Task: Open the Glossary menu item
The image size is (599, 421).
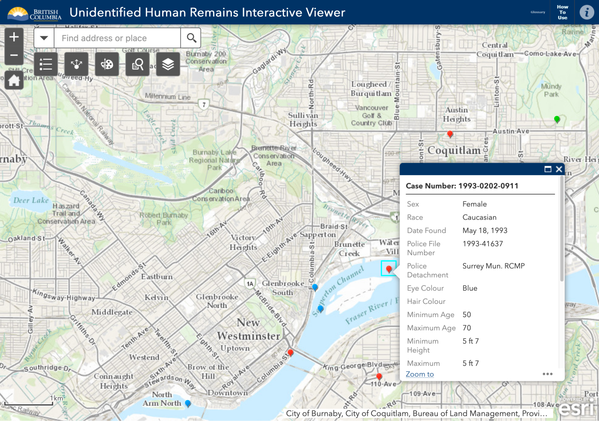Action: tap(537, 12)
